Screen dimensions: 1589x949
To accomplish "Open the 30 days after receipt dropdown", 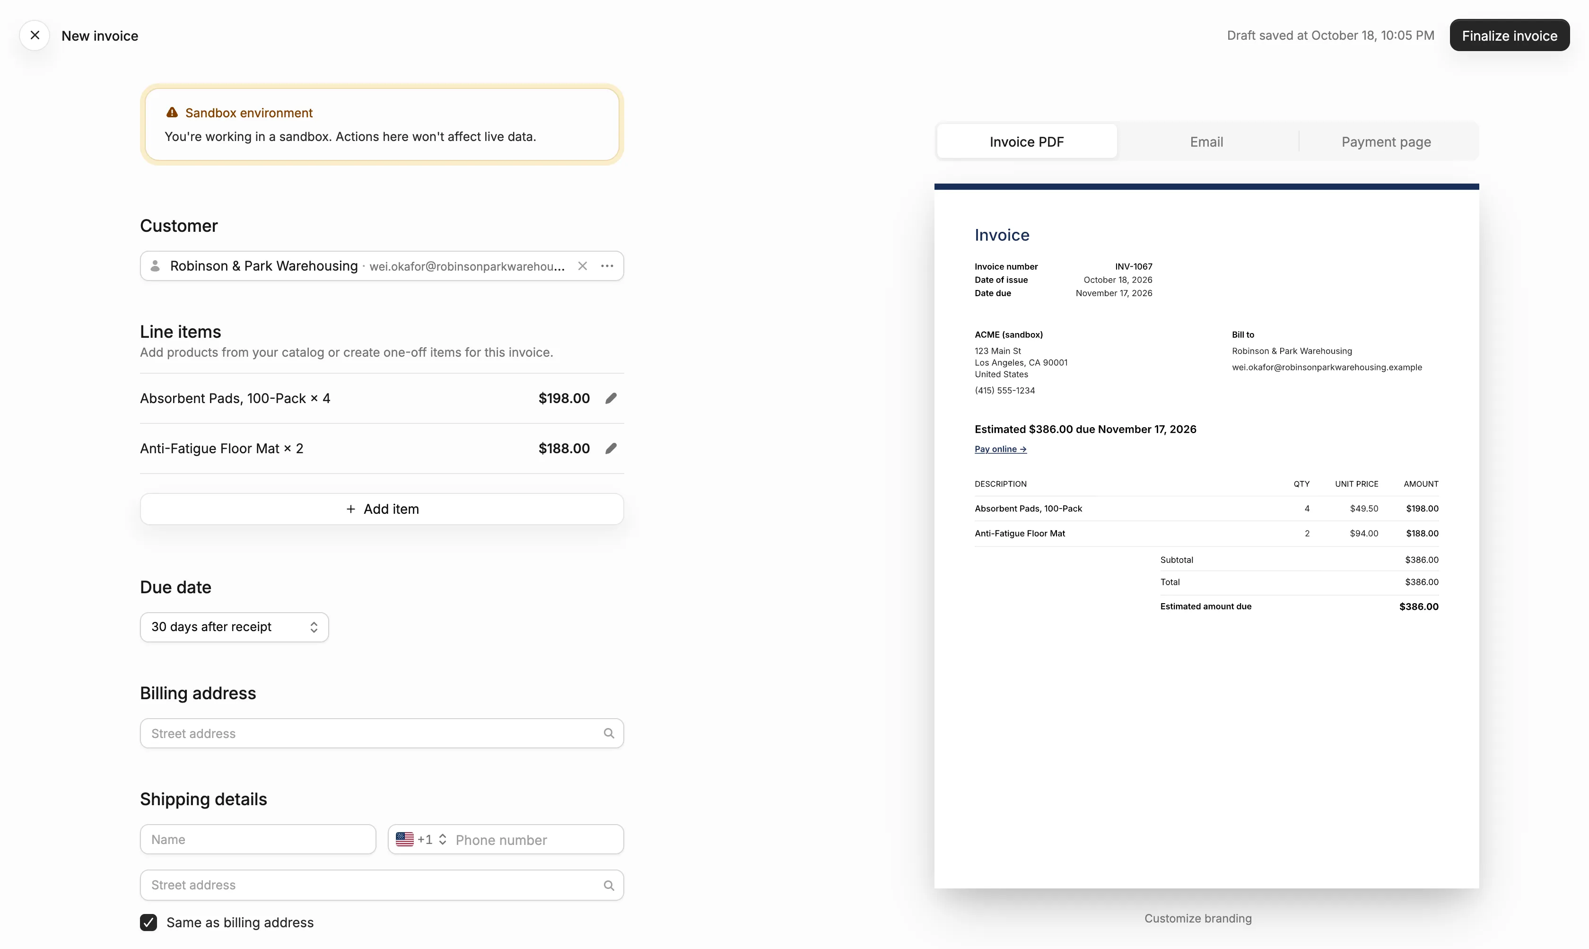I will [234, 627].
